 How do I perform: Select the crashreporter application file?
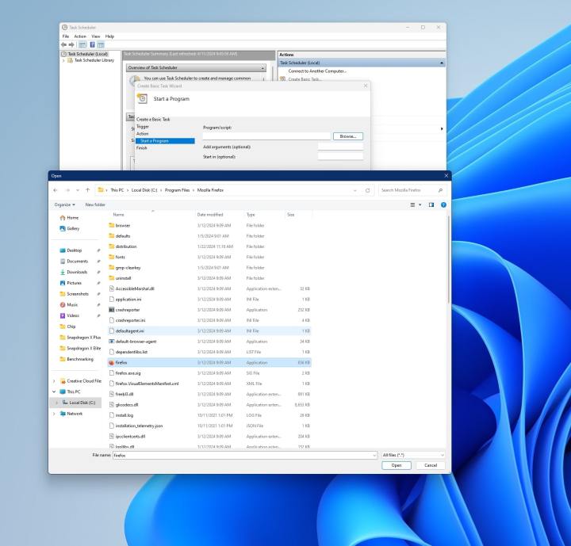point(128,310)
